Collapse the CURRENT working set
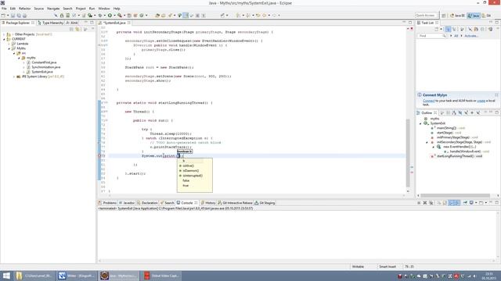Screen dimensions: 501x281 click(4, 39)
